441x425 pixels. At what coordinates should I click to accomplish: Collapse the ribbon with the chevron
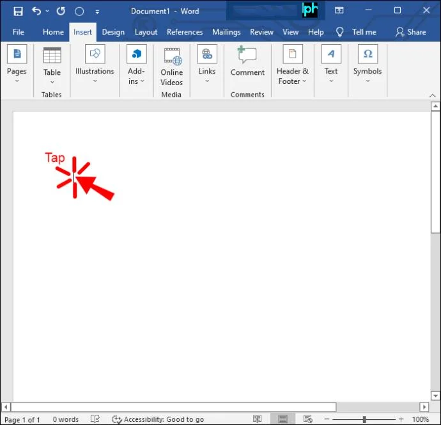(433, 96)
